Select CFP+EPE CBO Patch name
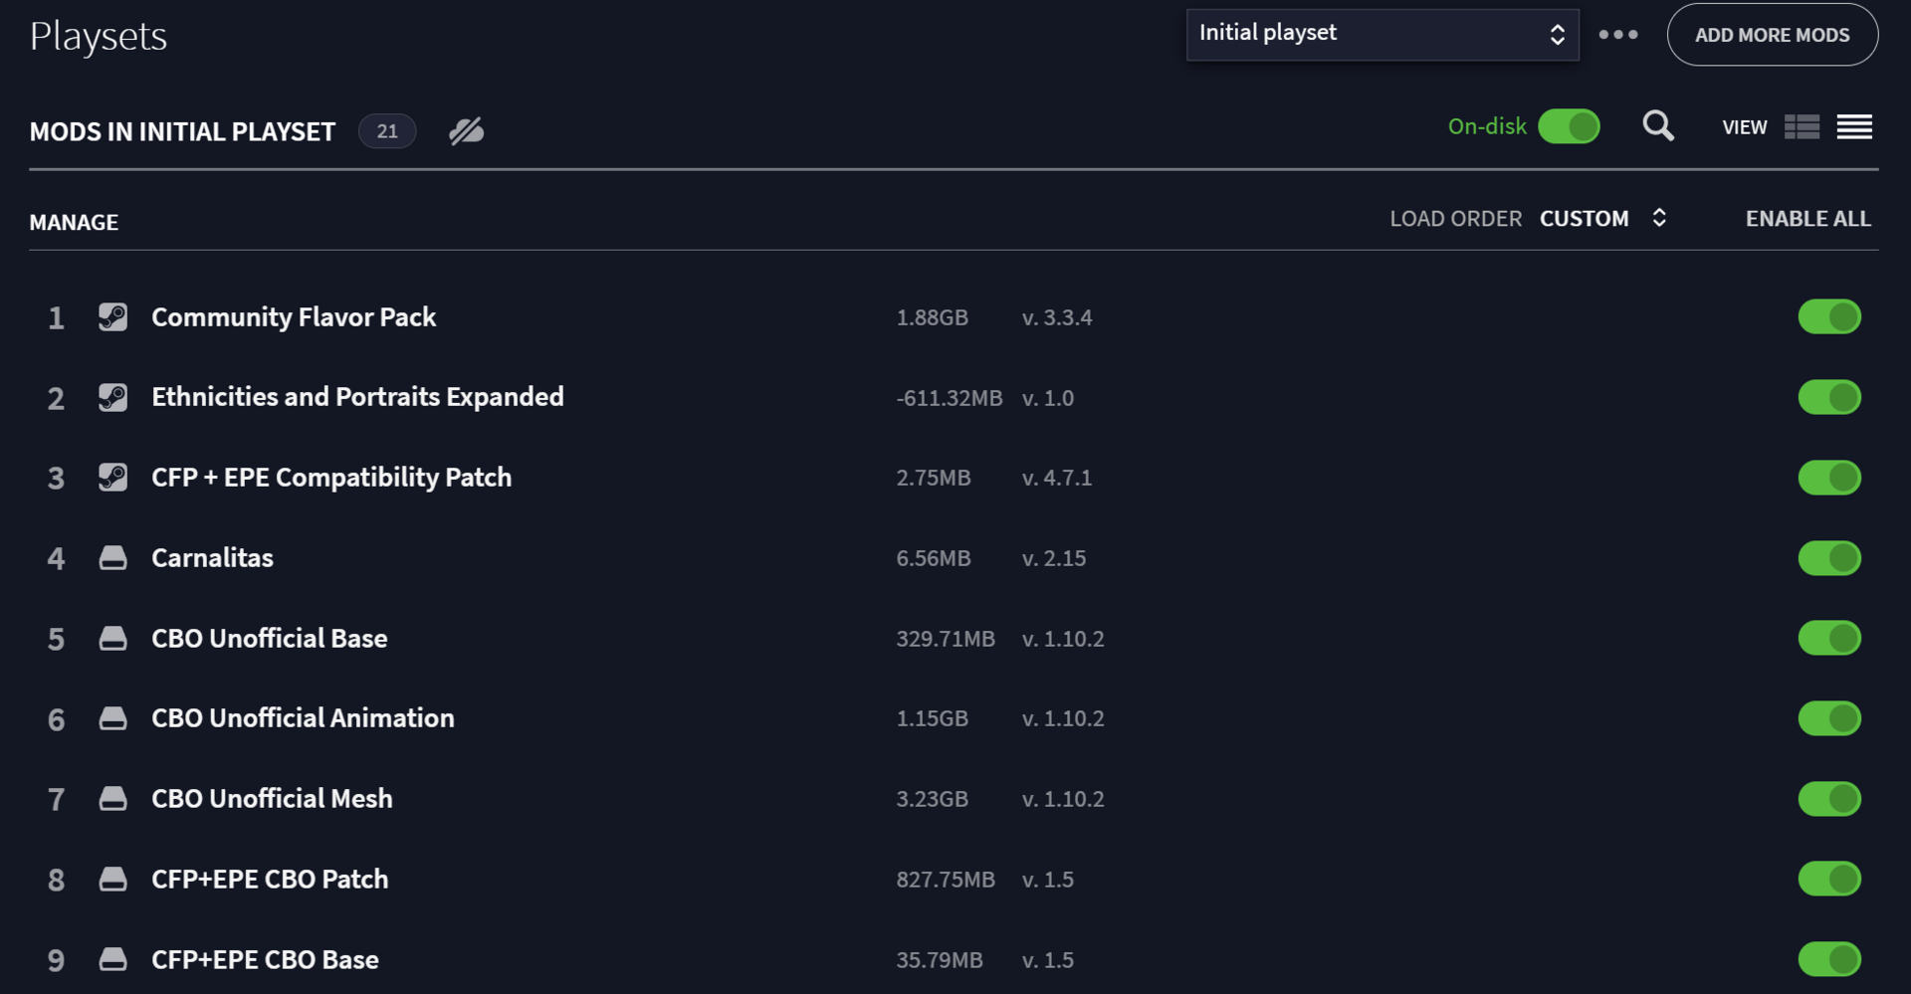 click(270, 880)
